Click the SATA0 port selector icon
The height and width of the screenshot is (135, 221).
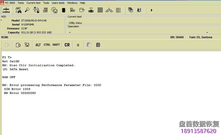click(6, 10)
